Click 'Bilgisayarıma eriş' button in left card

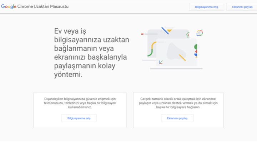coord(79,118)
